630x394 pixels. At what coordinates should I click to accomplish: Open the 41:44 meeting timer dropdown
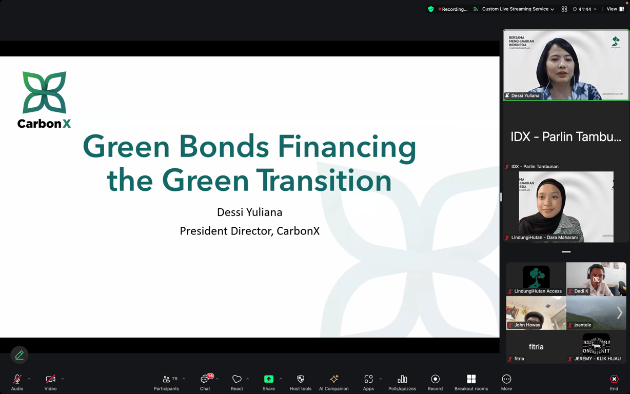585,9
